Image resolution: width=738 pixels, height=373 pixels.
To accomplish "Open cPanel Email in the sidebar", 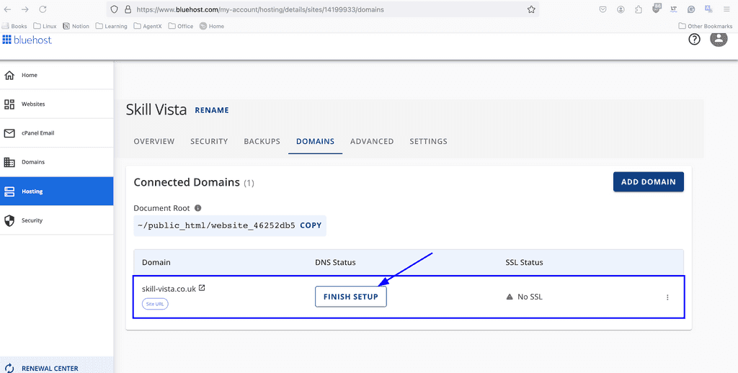I will pos(56,133).
